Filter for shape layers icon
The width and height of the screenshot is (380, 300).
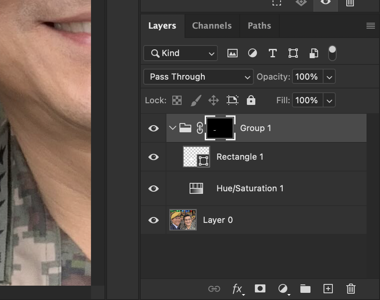pos(293,53)
